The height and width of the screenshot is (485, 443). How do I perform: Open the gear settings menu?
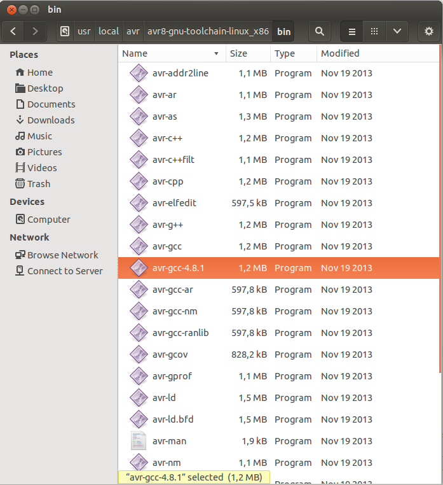429,31
